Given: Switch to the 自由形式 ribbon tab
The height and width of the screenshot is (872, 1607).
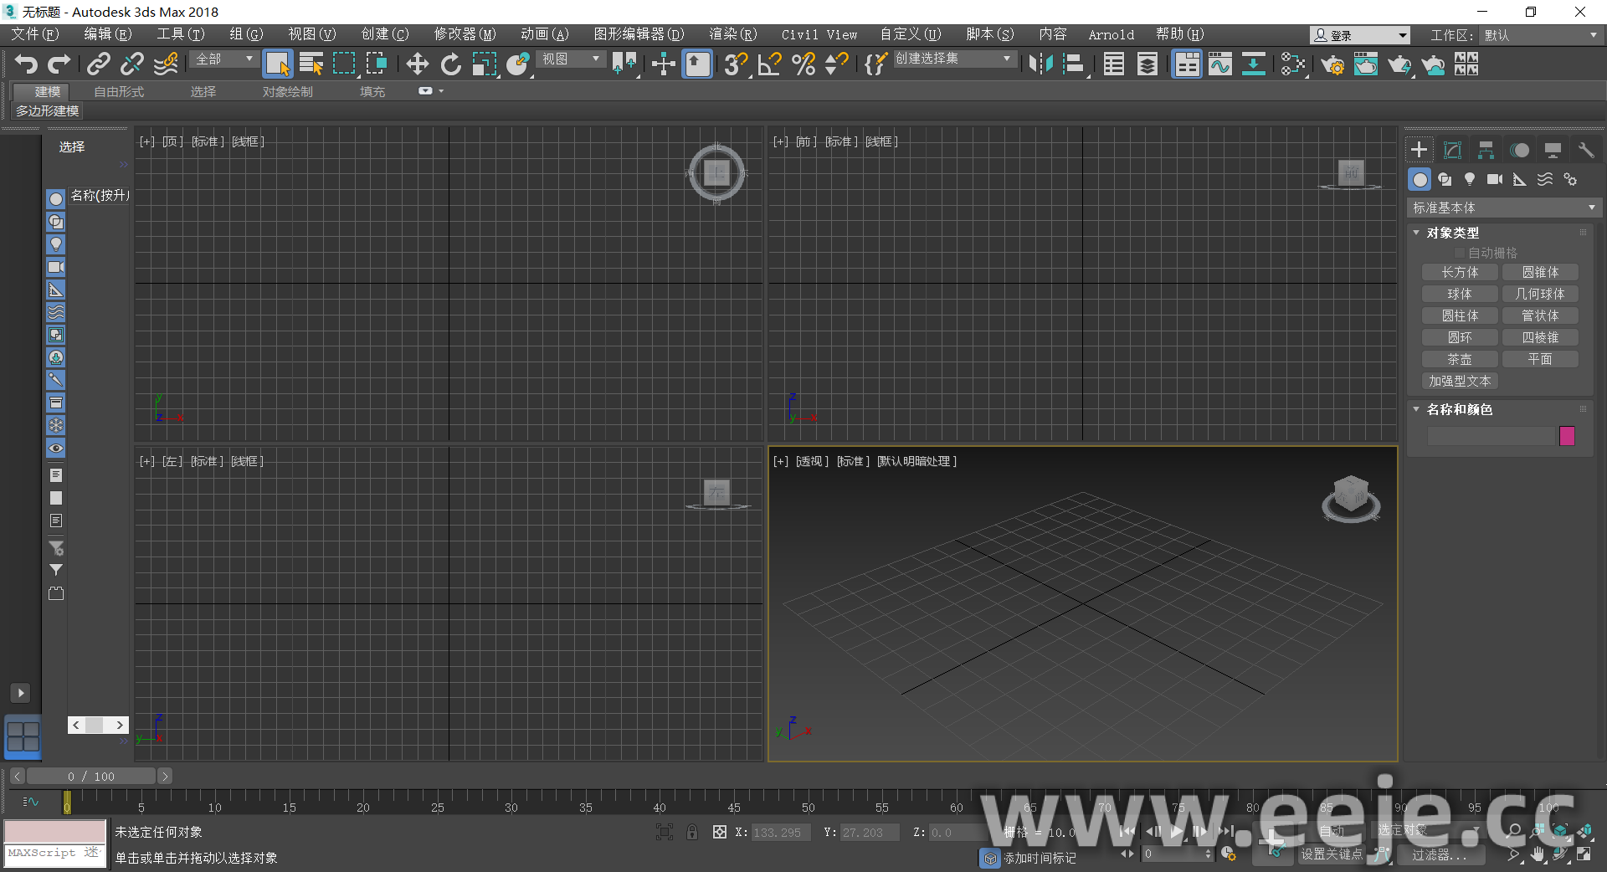Looking at the screenshot, I should click(119, 91).
